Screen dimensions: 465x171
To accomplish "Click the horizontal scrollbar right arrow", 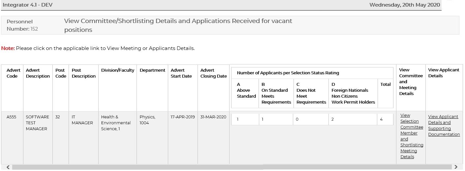I will pos(456,167).
